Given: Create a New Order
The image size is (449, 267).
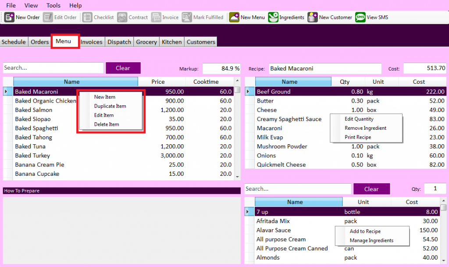Looking at the screenshot, I should tap(22, 17).
